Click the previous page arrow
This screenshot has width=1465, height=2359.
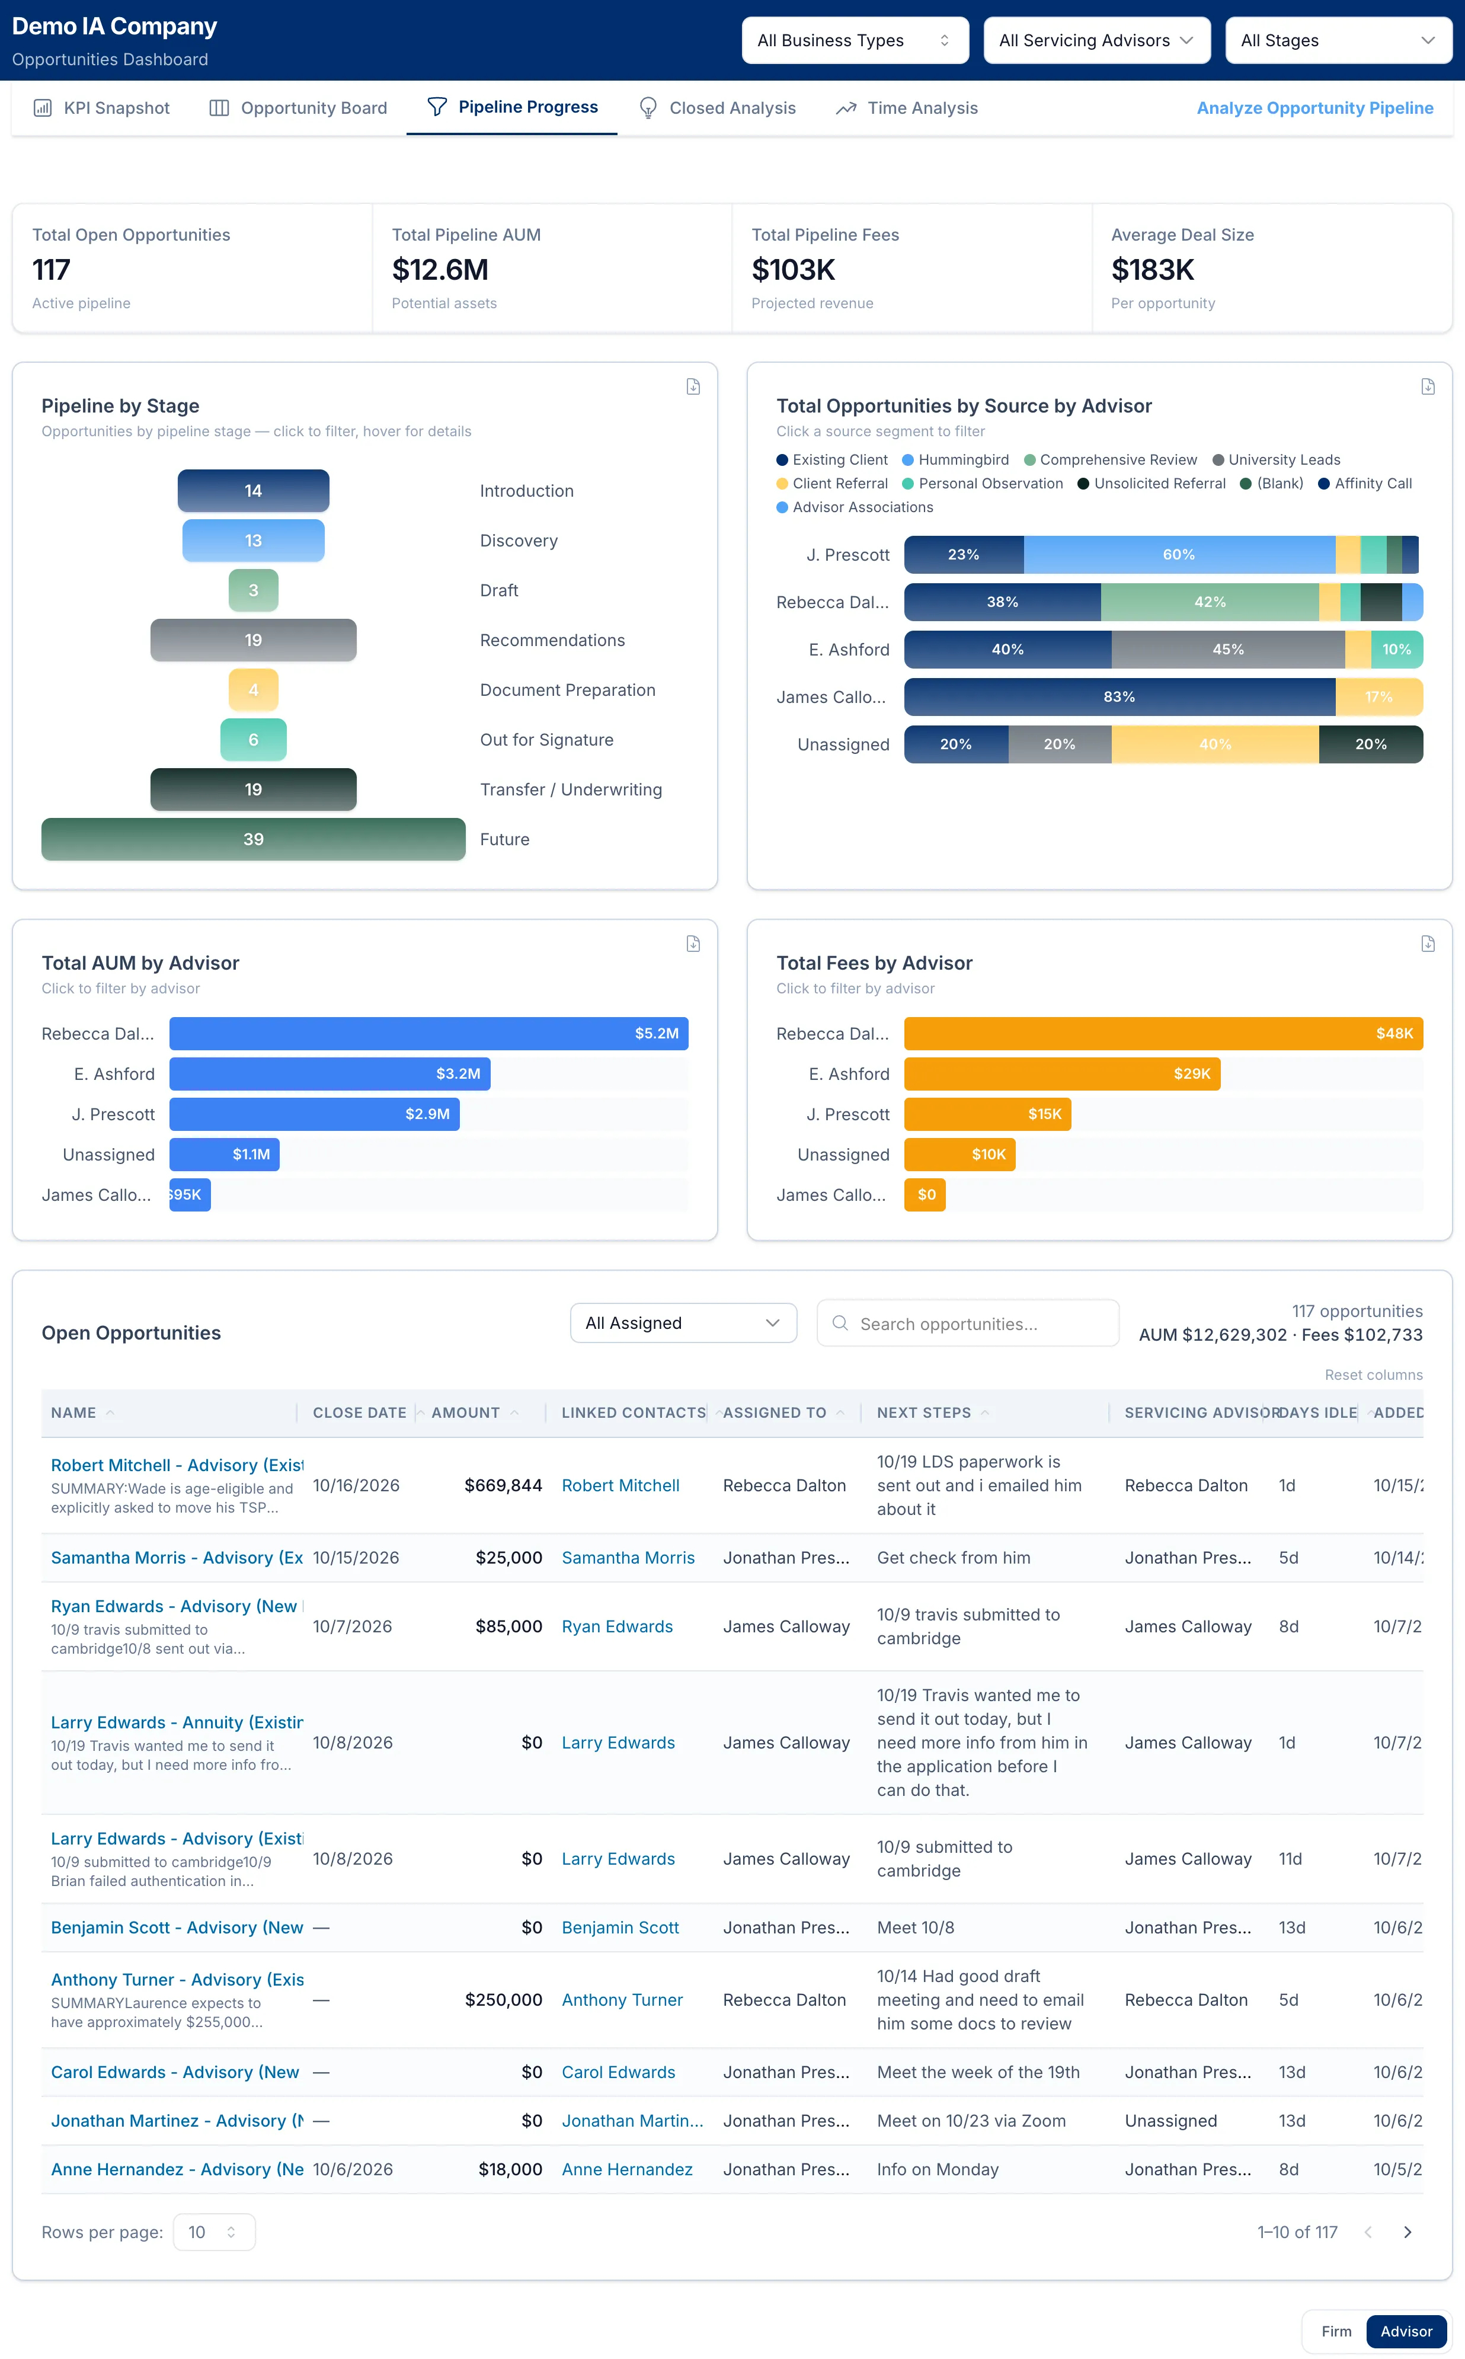(x=1368, y=2232)
